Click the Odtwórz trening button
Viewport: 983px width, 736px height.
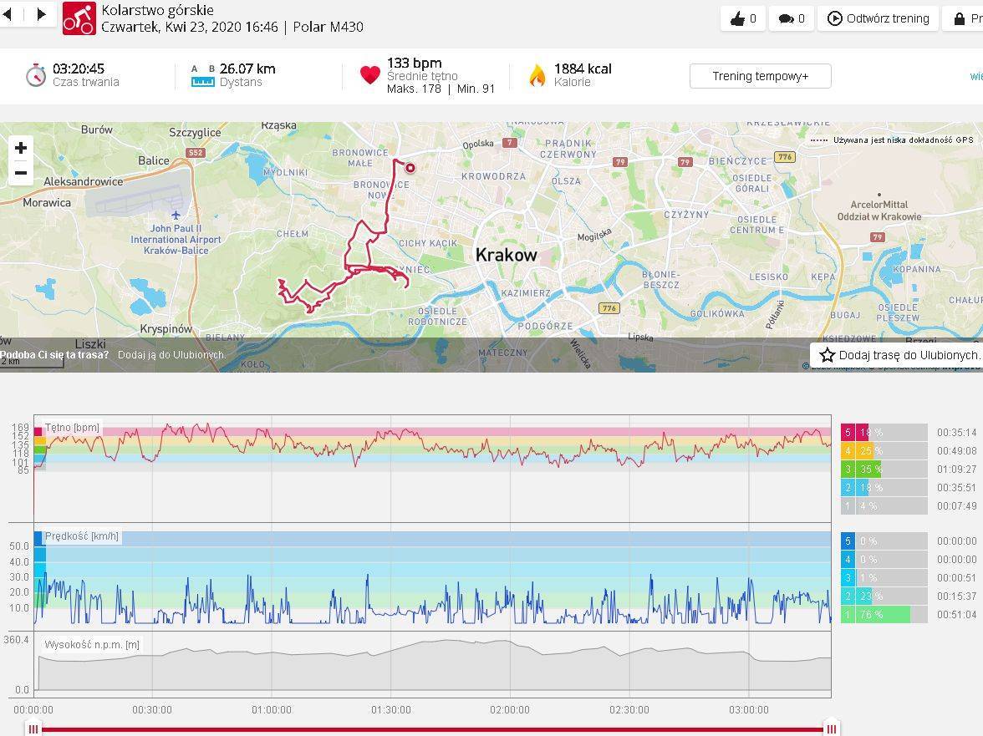pyautogui.click(x=878, y=18)
